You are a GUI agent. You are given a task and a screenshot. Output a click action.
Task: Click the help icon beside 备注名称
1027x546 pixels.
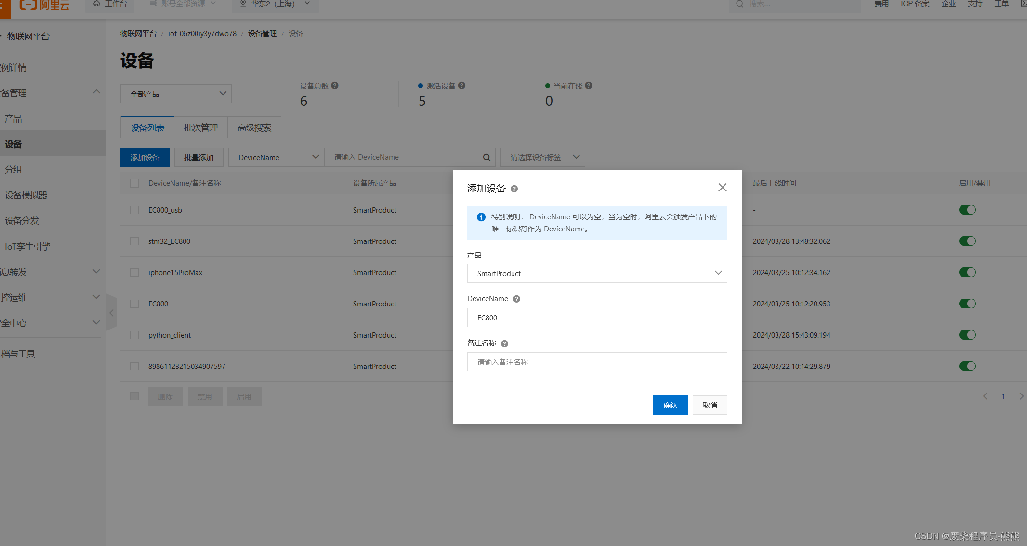[504, 343]
